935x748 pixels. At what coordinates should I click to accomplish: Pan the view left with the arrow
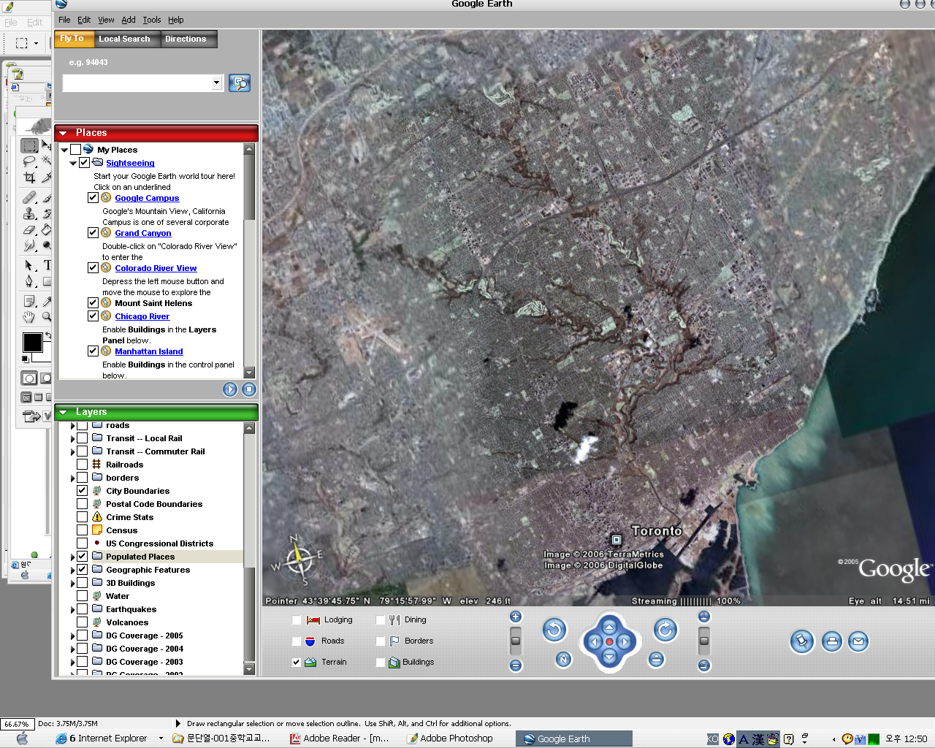(594, 642)
